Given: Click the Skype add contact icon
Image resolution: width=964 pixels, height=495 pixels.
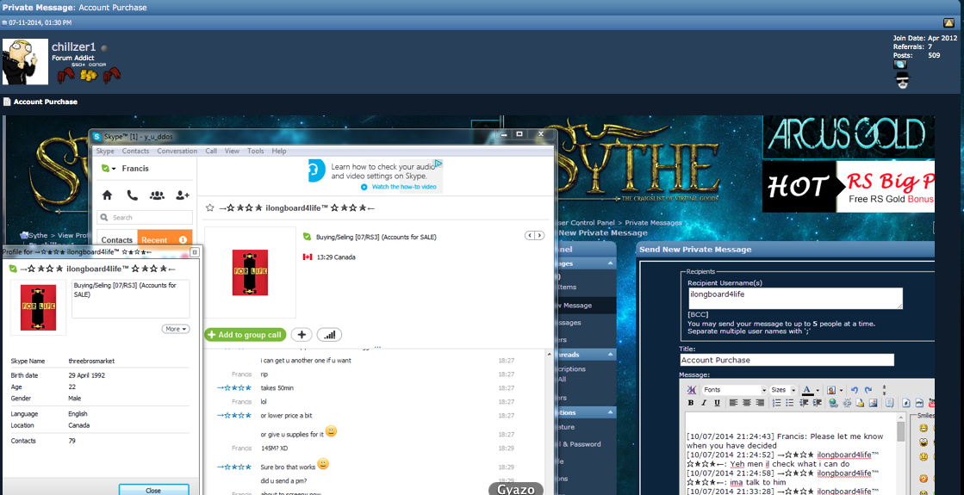Looking at the screenshot, I should (183, 195).
